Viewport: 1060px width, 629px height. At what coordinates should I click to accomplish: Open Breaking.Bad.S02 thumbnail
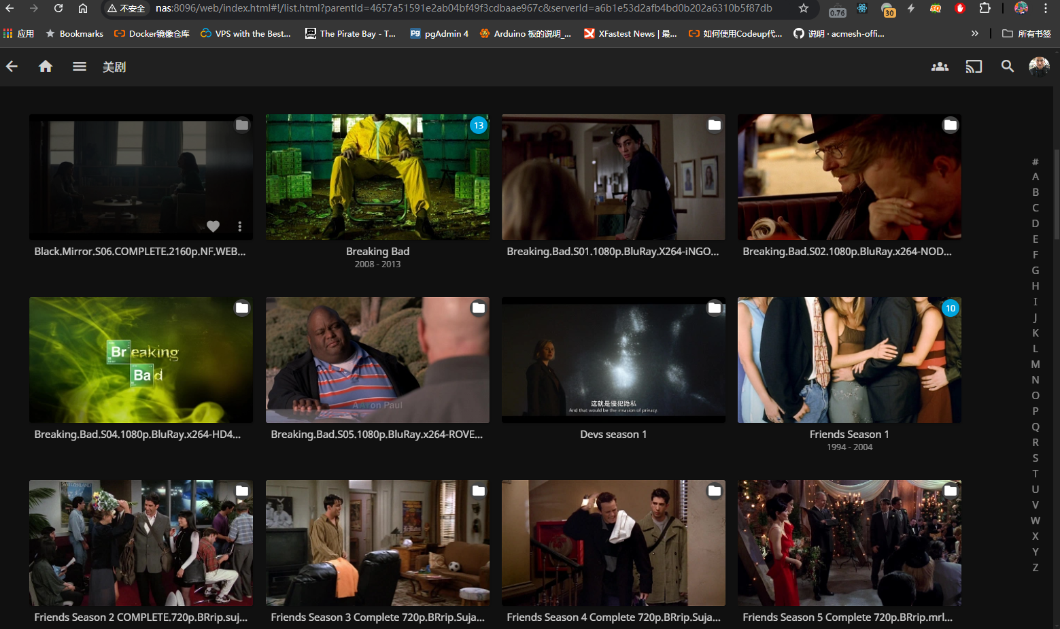[849, 177]
